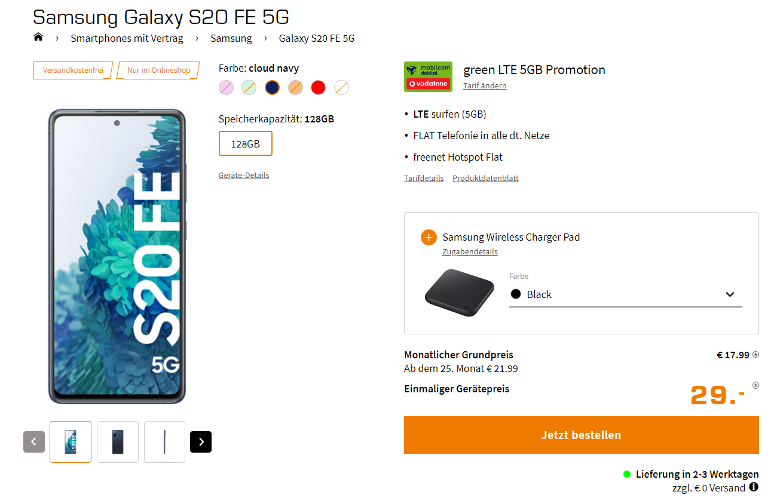Viewport: 774px width, 501px height.
Task: Pick the crossed-out mint color swatch
Action: pyautogui.click(x=249, y=88)
